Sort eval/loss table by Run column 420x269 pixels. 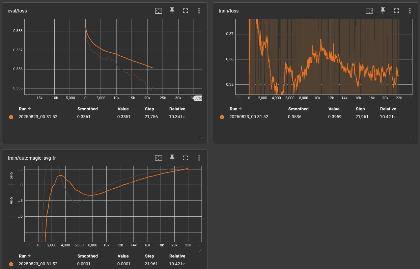coord(25,109)
